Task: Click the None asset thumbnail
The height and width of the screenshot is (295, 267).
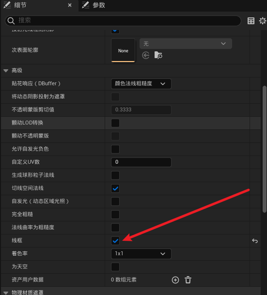Action: coord(123,50)
